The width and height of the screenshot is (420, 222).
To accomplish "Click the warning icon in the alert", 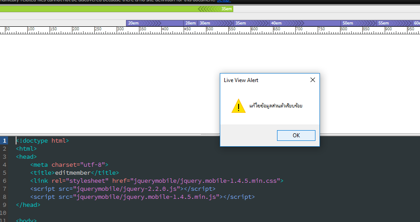I will click(239, 106).
